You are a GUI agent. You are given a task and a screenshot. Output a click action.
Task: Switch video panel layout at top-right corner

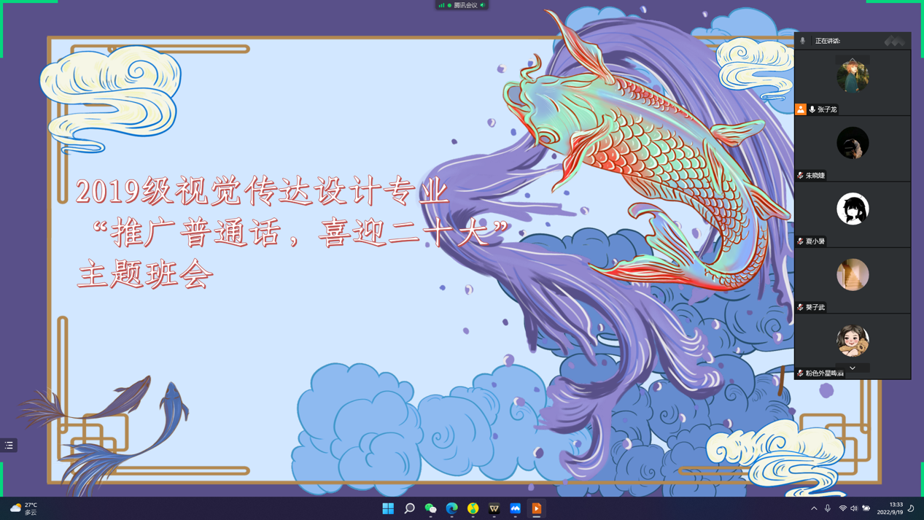tap(894, 41)
